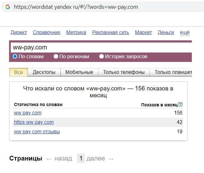Switch to the Все devices tab
The image size is (204, 173).
point(19,72)
